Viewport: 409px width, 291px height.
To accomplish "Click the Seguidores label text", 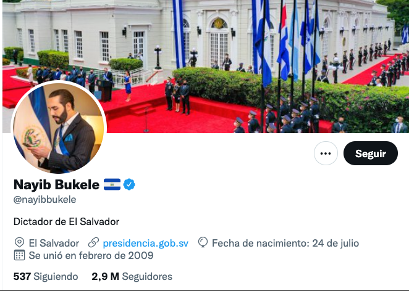I will point(147,276).
